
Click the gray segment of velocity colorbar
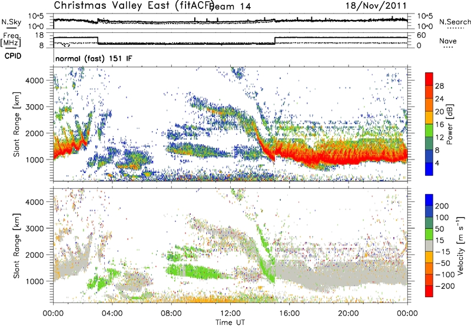click(429, 245)
